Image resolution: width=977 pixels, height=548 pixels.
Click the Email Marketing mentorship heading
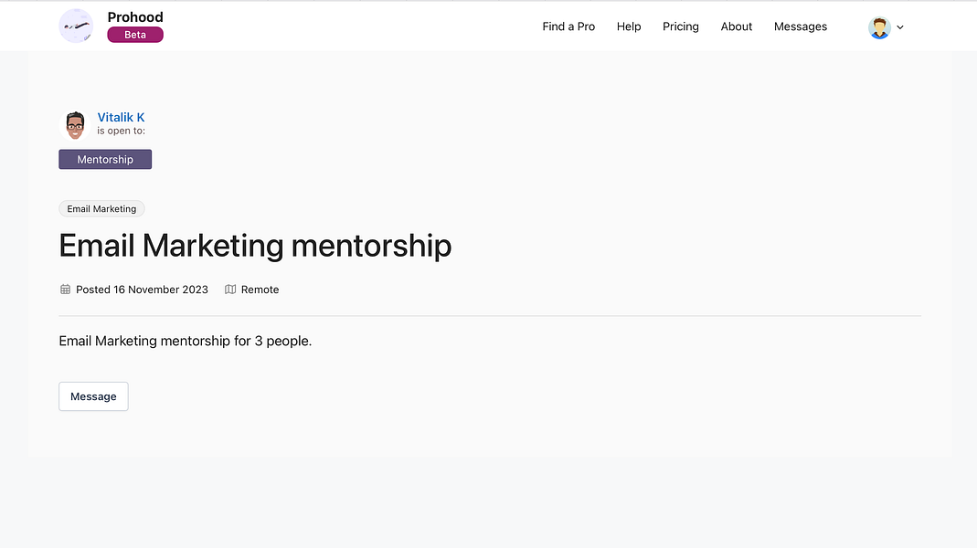(255, 246)
